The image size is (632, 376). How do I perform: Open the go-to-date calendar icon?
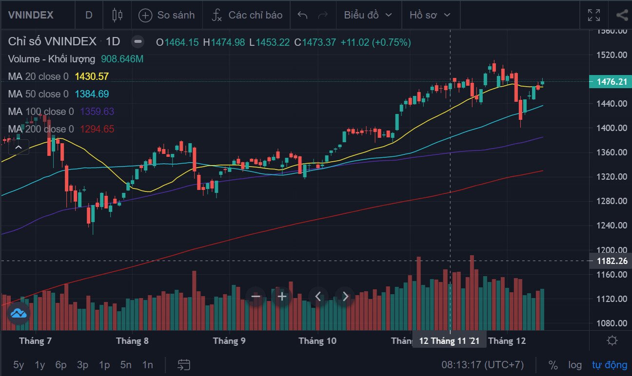(x=184, y=365)
